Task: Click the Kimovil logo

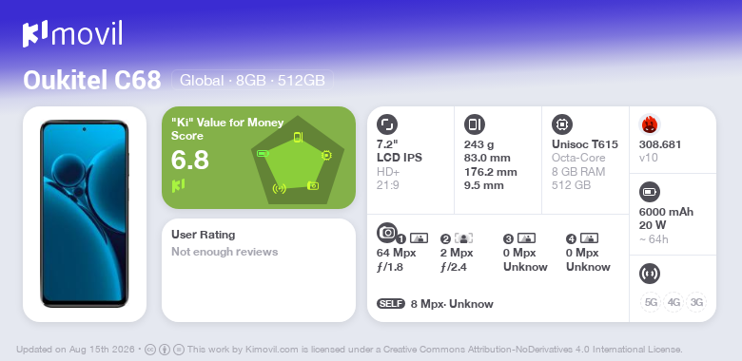Action: (72, 34)
